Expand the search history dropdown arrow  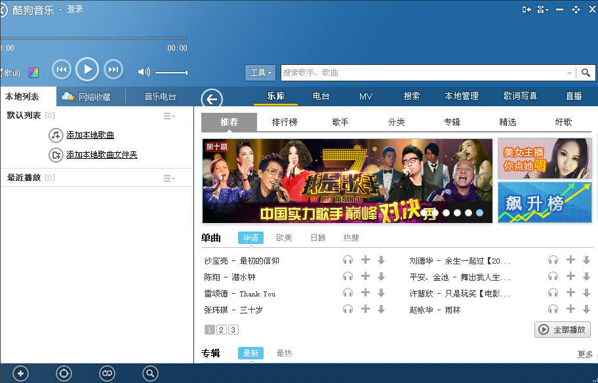pos(569,73)
